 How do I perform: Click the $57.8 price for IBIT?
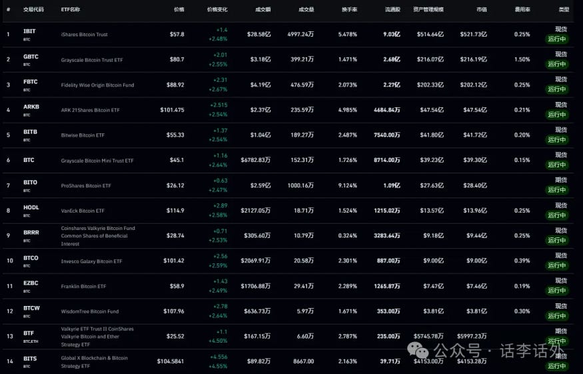coord(177,34)
